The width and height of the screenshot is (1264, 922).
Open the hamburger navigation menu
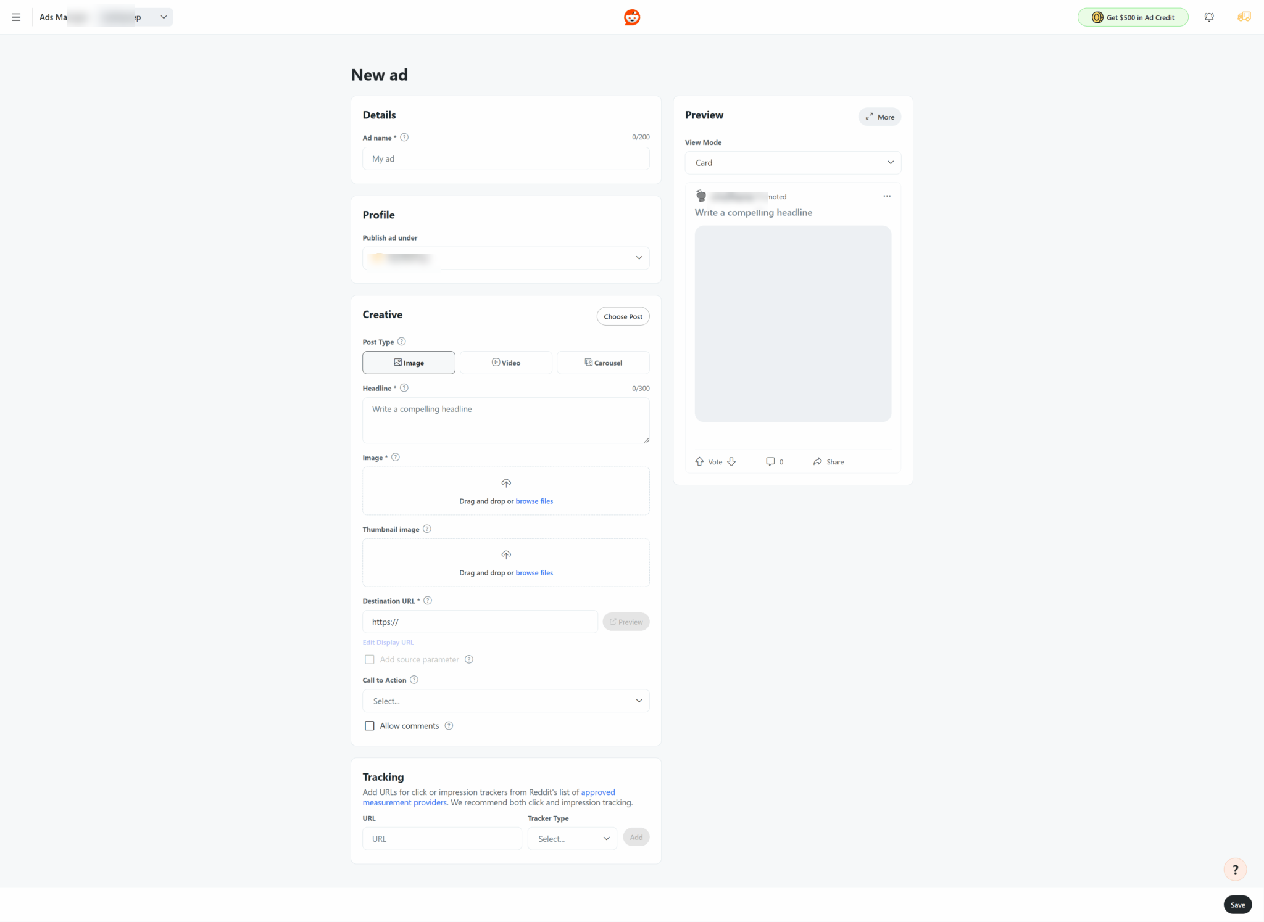(16, 17)
